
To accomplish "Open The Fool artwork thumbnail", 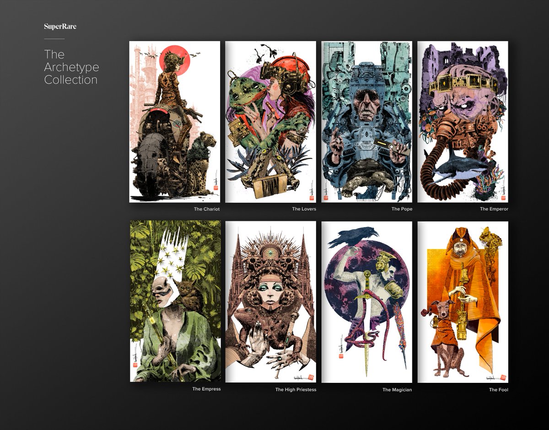I will click(463, 302).
